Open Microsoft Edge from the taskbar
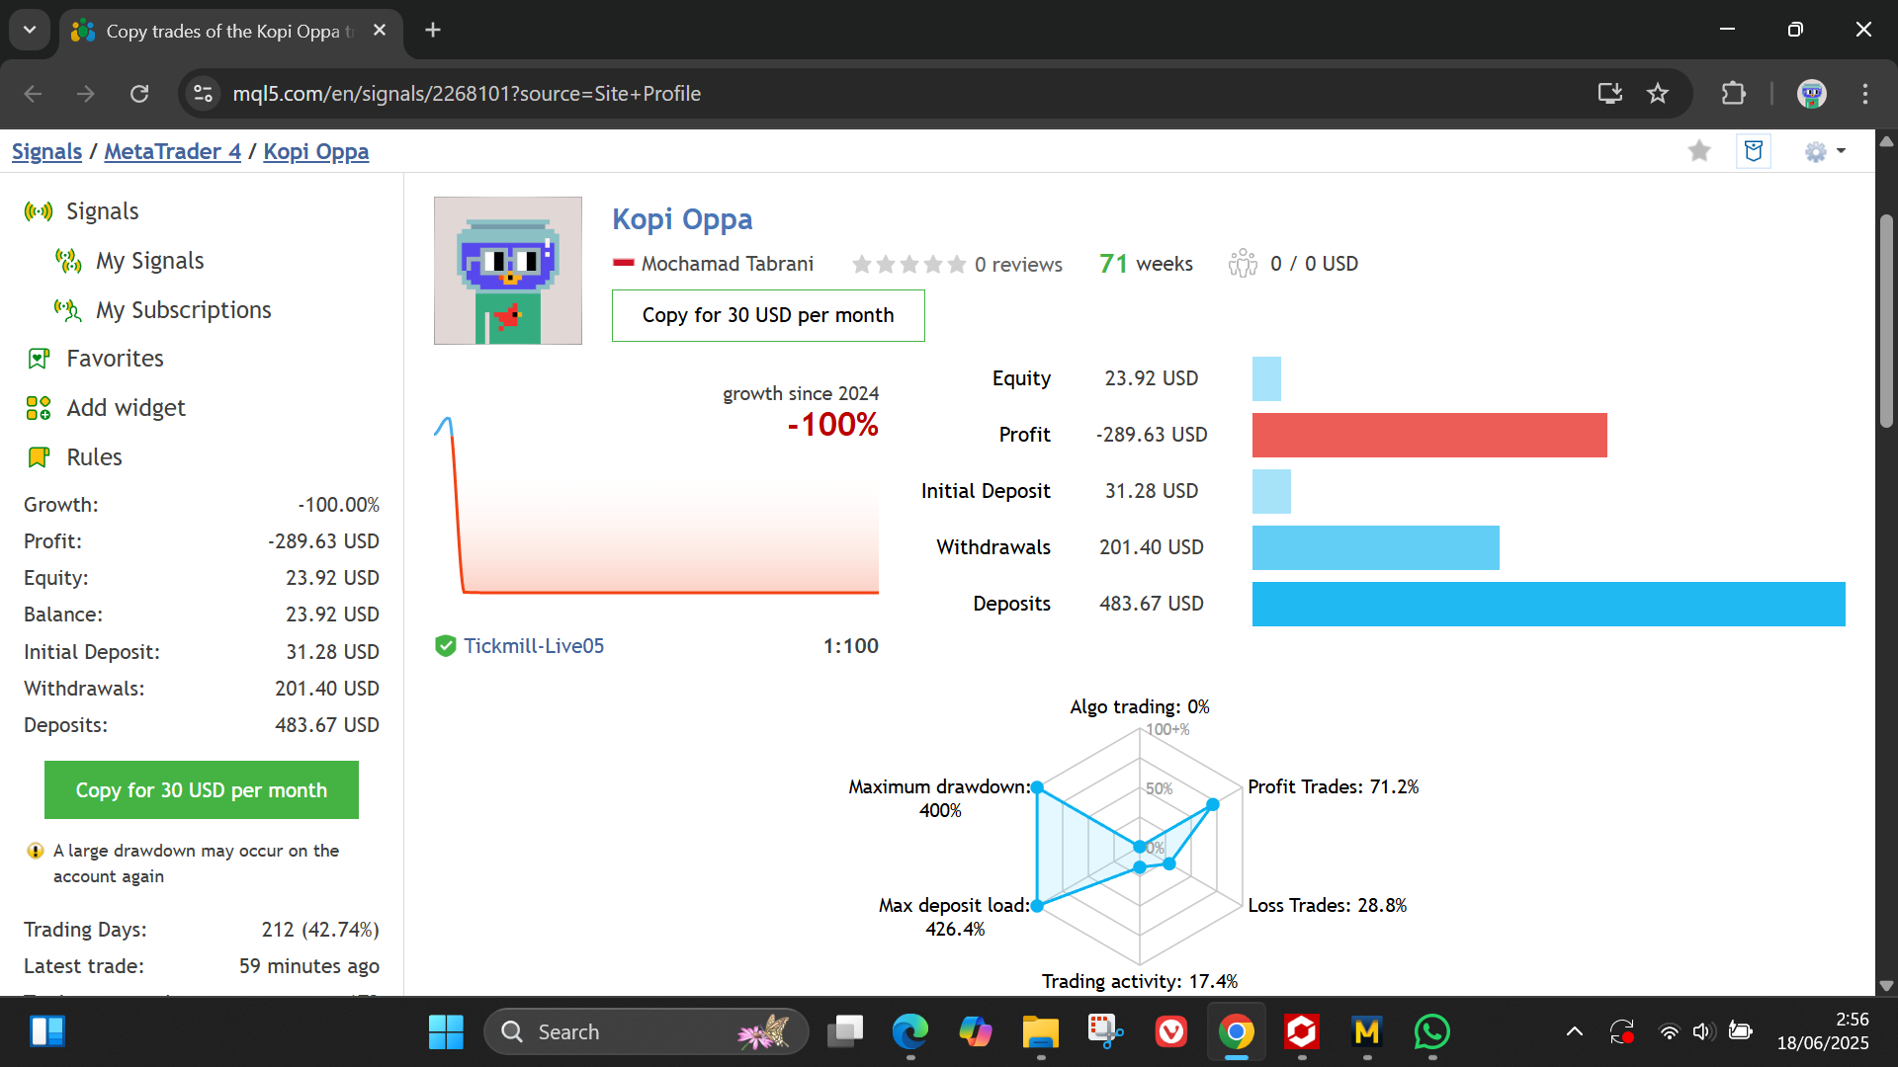Screen dimensions: 1898x1067 tap(909, 1032)
